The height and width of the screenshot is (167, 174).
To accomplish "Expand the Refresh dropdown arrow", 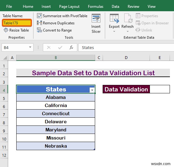I will pyautogui.click(x=128, y=32).
